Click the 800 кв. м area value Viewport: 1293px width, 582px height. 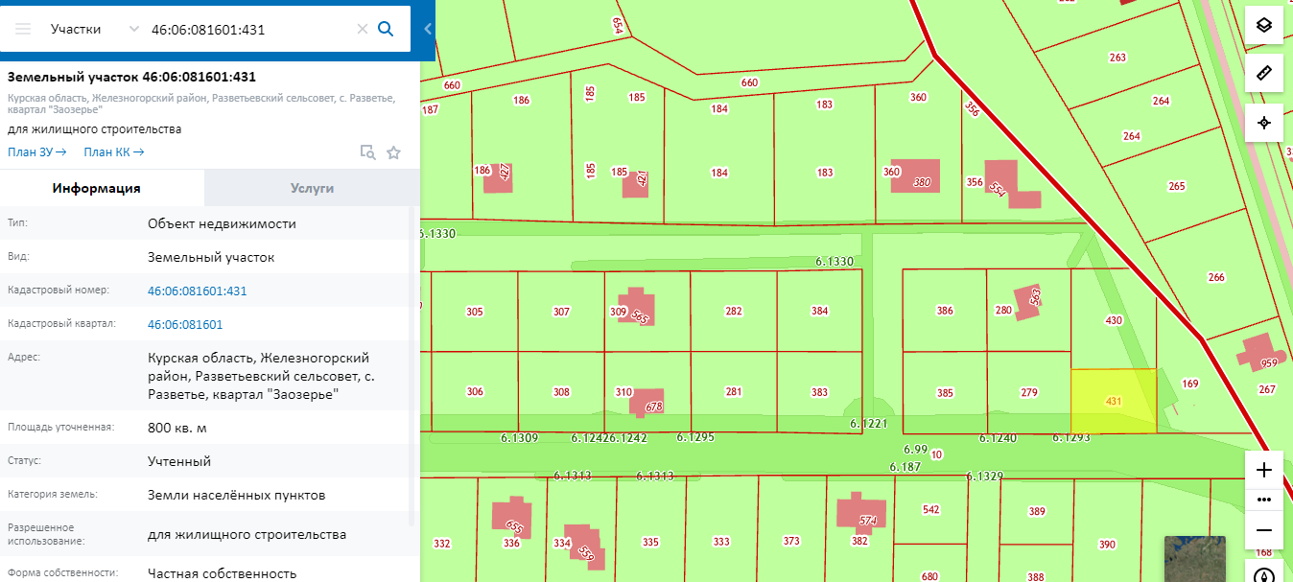pos(177,428)
